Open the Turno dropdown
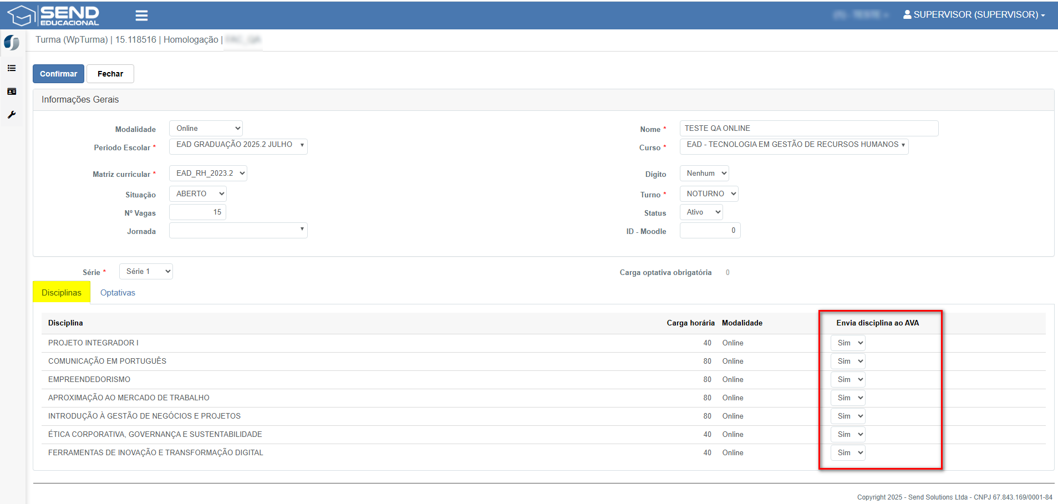The image size is (1058, 504). click(x=709, y=194)
